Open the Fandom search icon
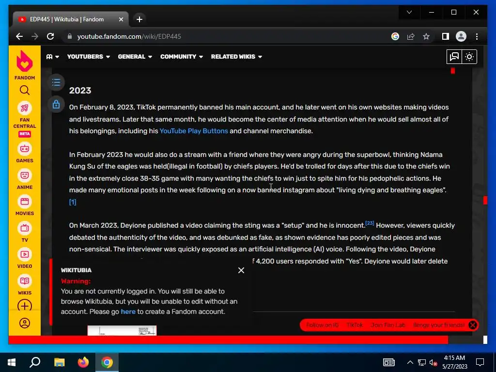Image resolution: width=496 pixels, height=372 pixels. 25,91
